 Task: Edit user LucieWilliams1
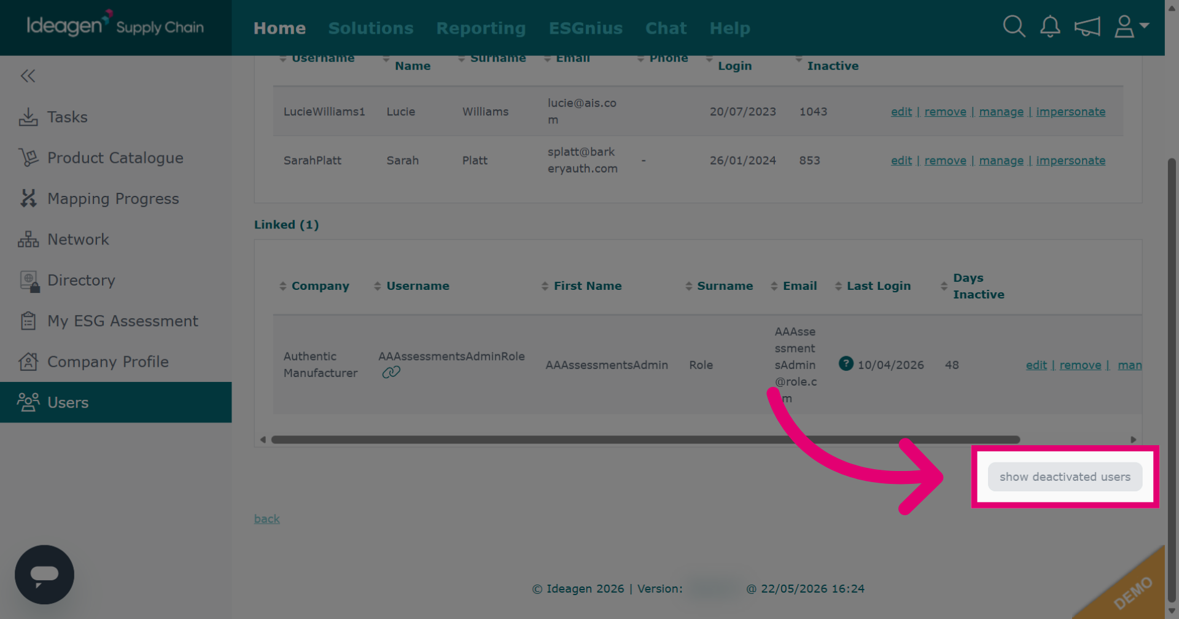[x=901, y=112]
